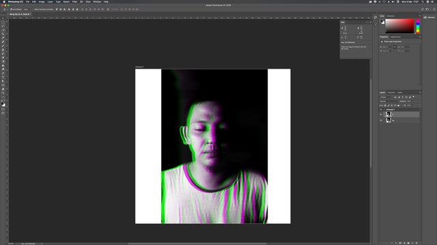
Task: Open the blend mode Normal dropdown
Action: (x=389, y=101)
